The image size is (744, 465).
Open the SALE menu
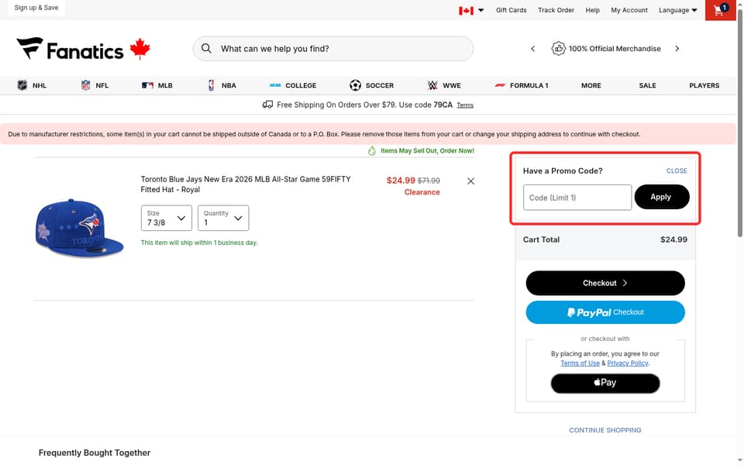click(647, 85)
